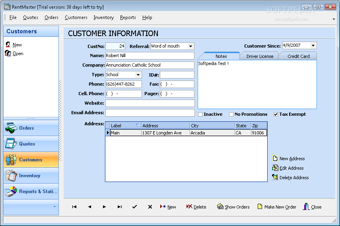Screen dimensions: 340x226
Task: Click the Delete Address icon
Action: coord(275,177)
